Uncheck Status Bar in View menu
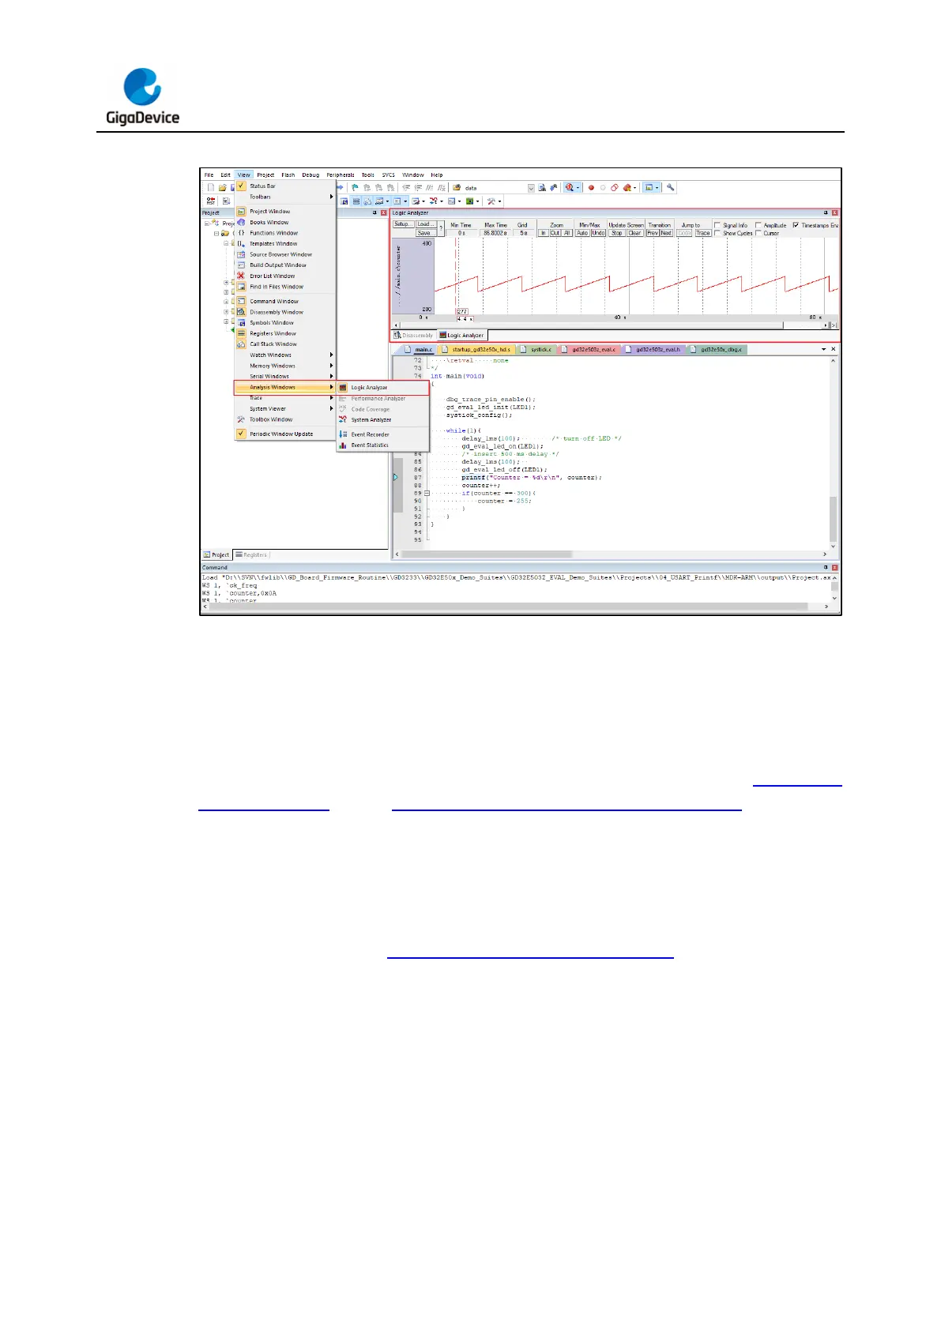The image size is (941, 1330). 285,186
